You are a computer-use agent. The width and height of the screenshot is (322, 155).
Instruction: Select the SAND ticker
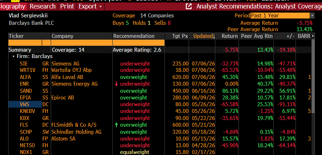click(26, 91)
